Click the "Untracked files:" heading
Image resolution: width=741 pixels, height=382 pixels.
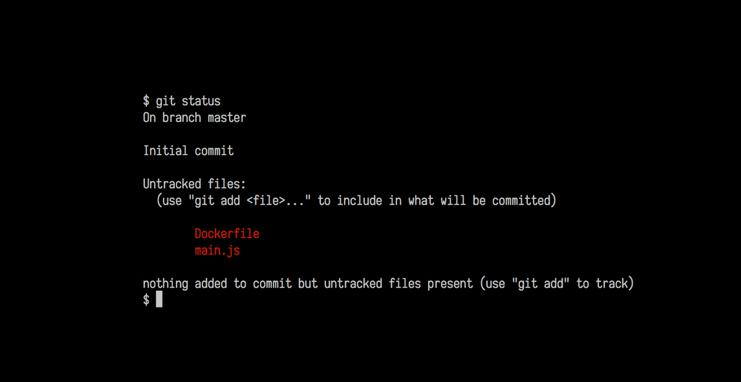pos(194,184)
